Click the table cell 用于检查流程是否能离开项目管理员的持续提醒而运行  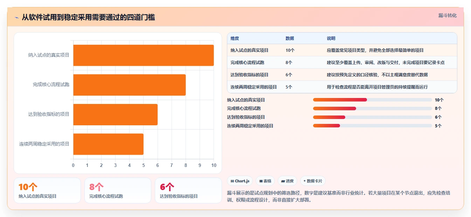[x=377, y=87]
